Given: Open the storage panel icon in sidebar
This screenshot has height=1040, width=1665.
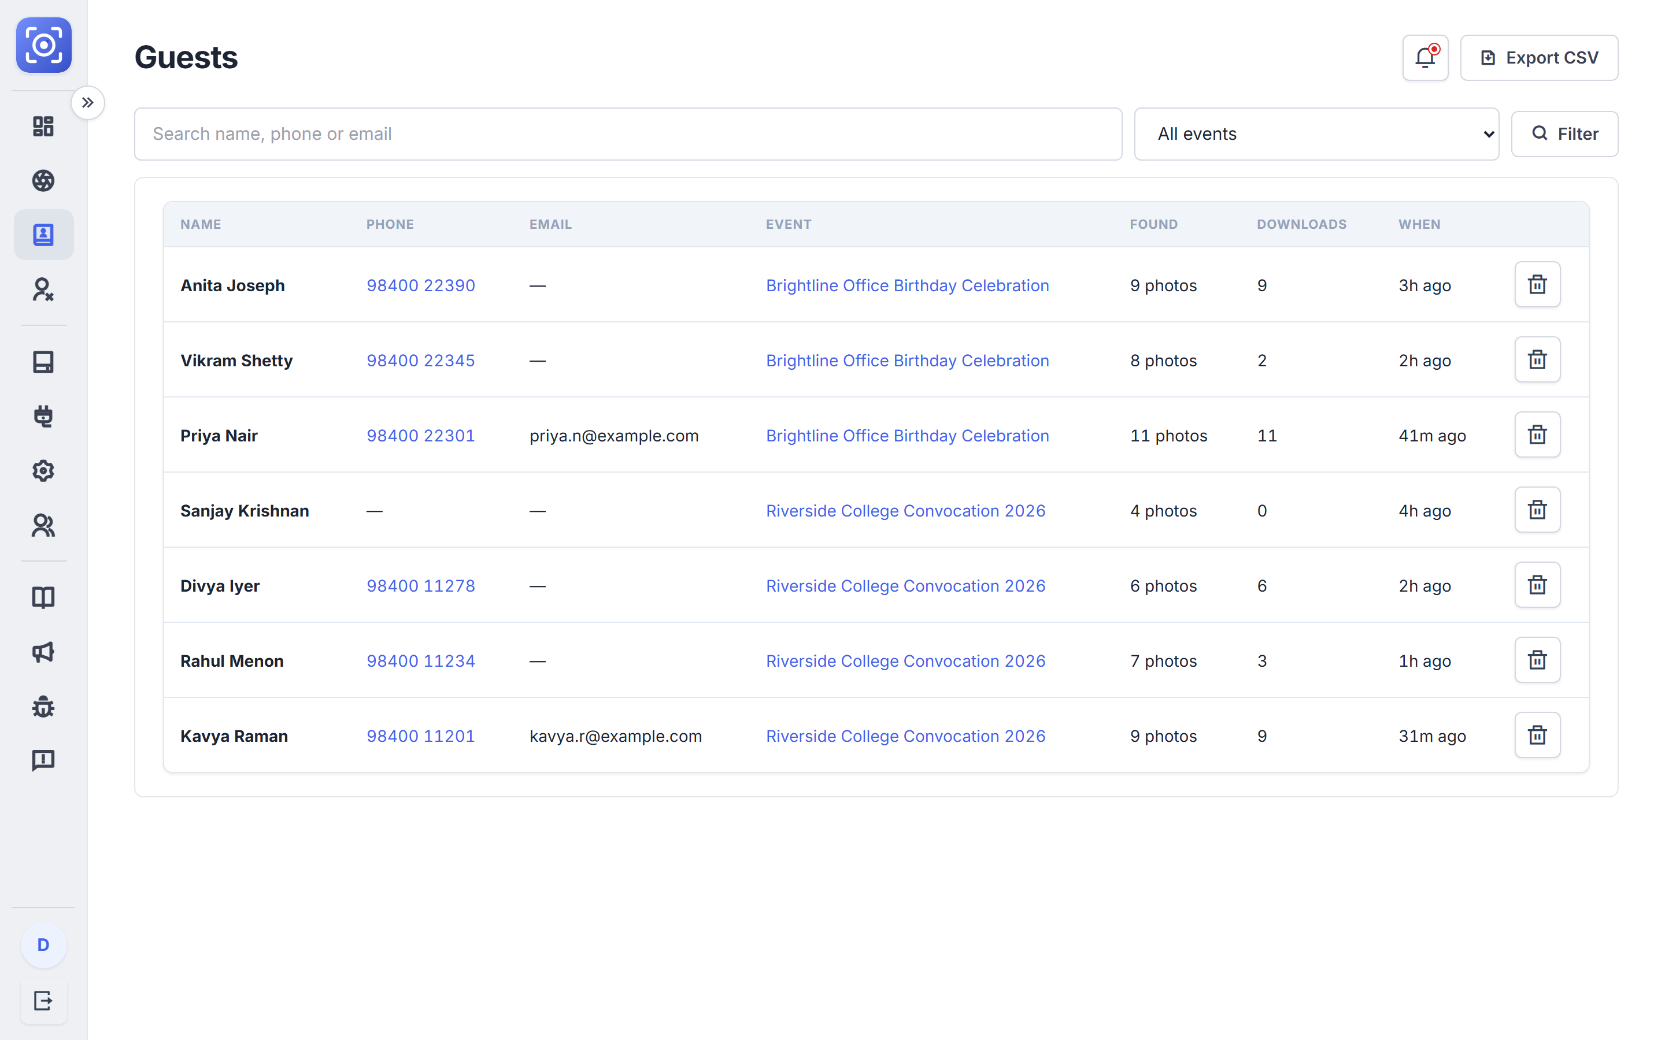Looking at the screenshot, I should click(43, 362).
